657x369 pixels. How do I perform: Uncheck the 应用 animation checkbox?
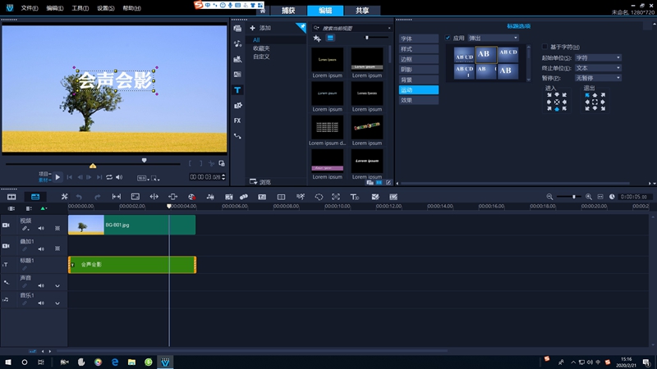[448, 38]
